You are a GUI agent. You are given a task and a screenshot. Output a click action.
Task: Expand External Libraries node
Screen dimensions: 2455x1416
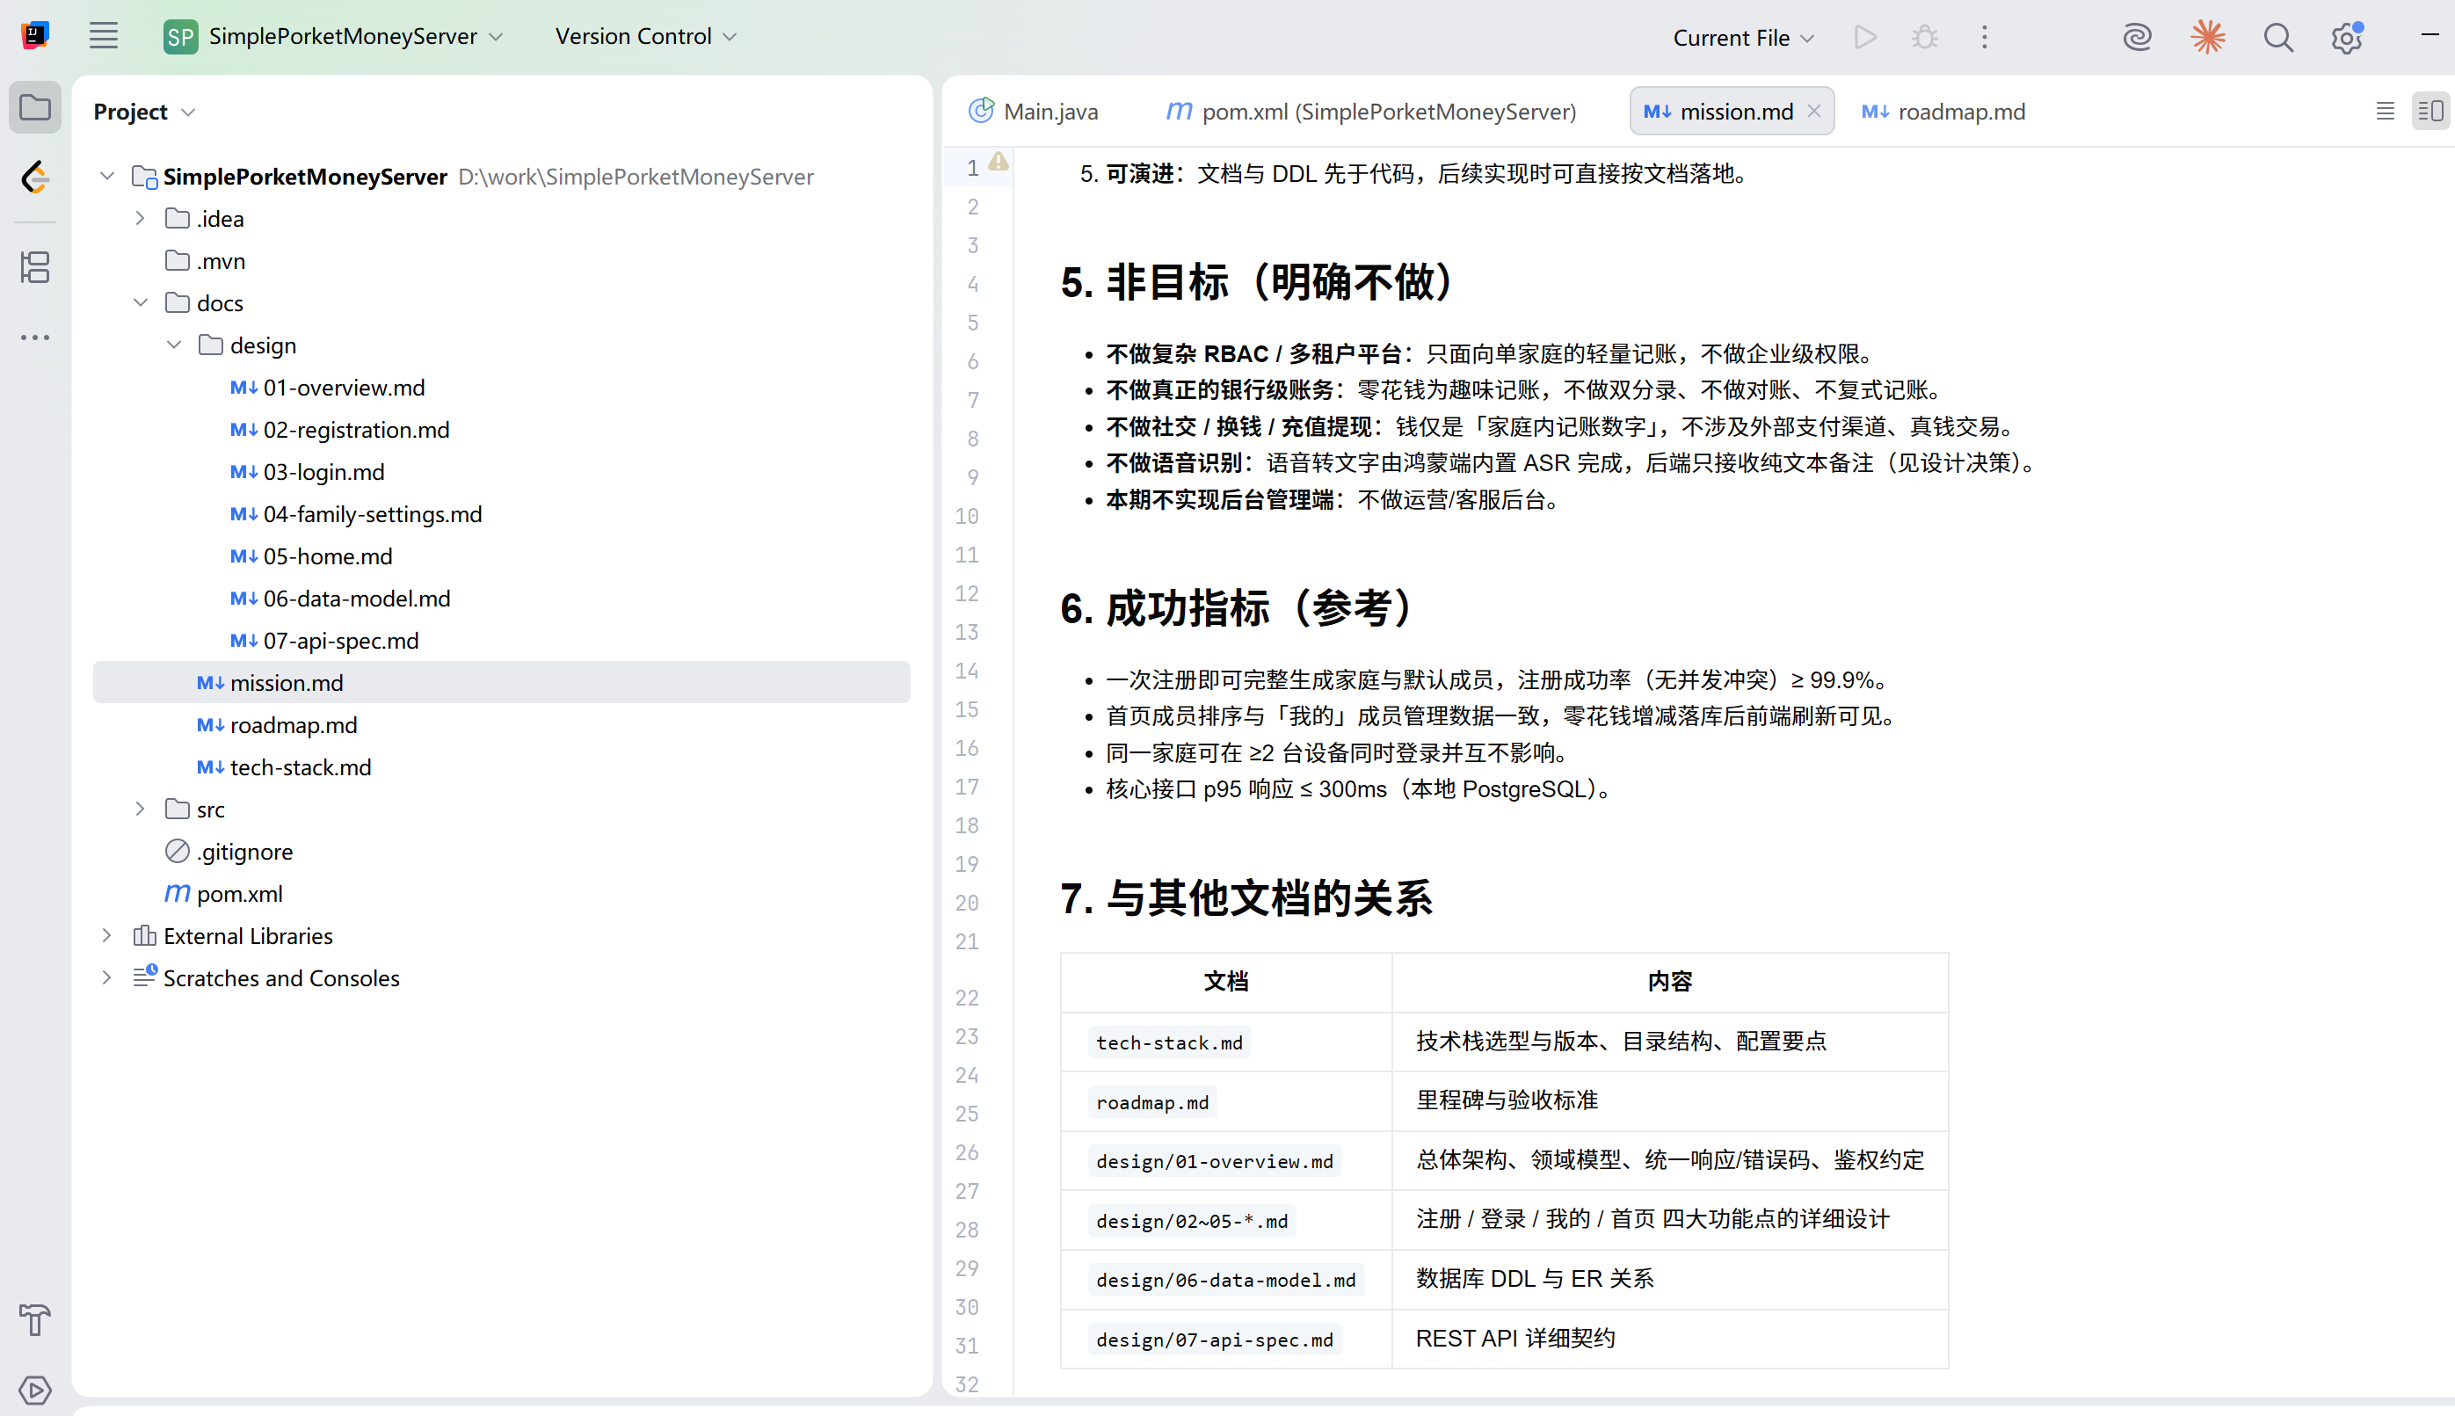pos(107,935)
